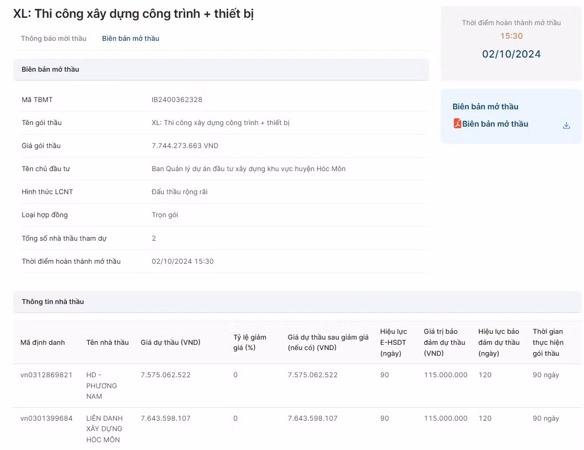Click the red PDF file icon
Viewport: 584px width, 450px height.
pyautogui.click(x=457, y=123)
